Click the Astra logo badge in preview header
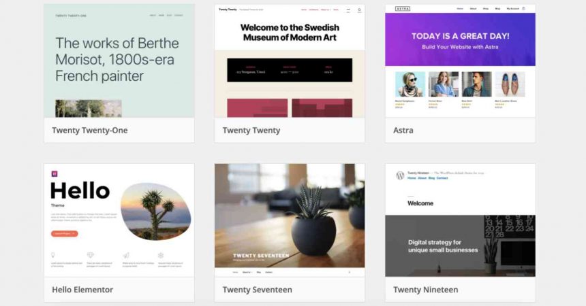This screenshot has width=586, height=306. point(403,9)
